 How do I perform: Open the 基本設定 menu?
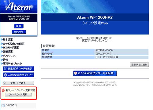click(8, 39)
